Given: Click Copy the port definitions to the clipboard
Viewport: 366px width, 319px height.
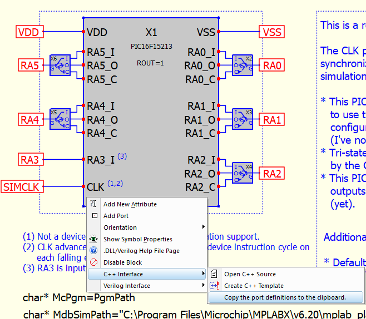Looking at the screenshot, I should point(286,297).
